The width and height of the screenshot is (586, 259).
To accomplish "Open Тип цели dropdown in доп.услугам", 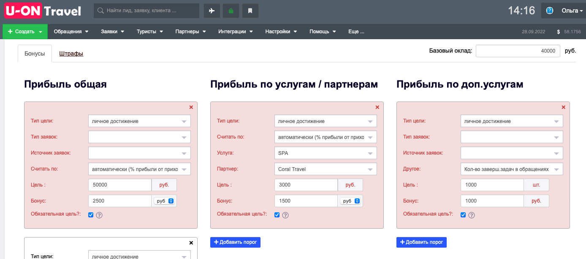I will 512,121.
